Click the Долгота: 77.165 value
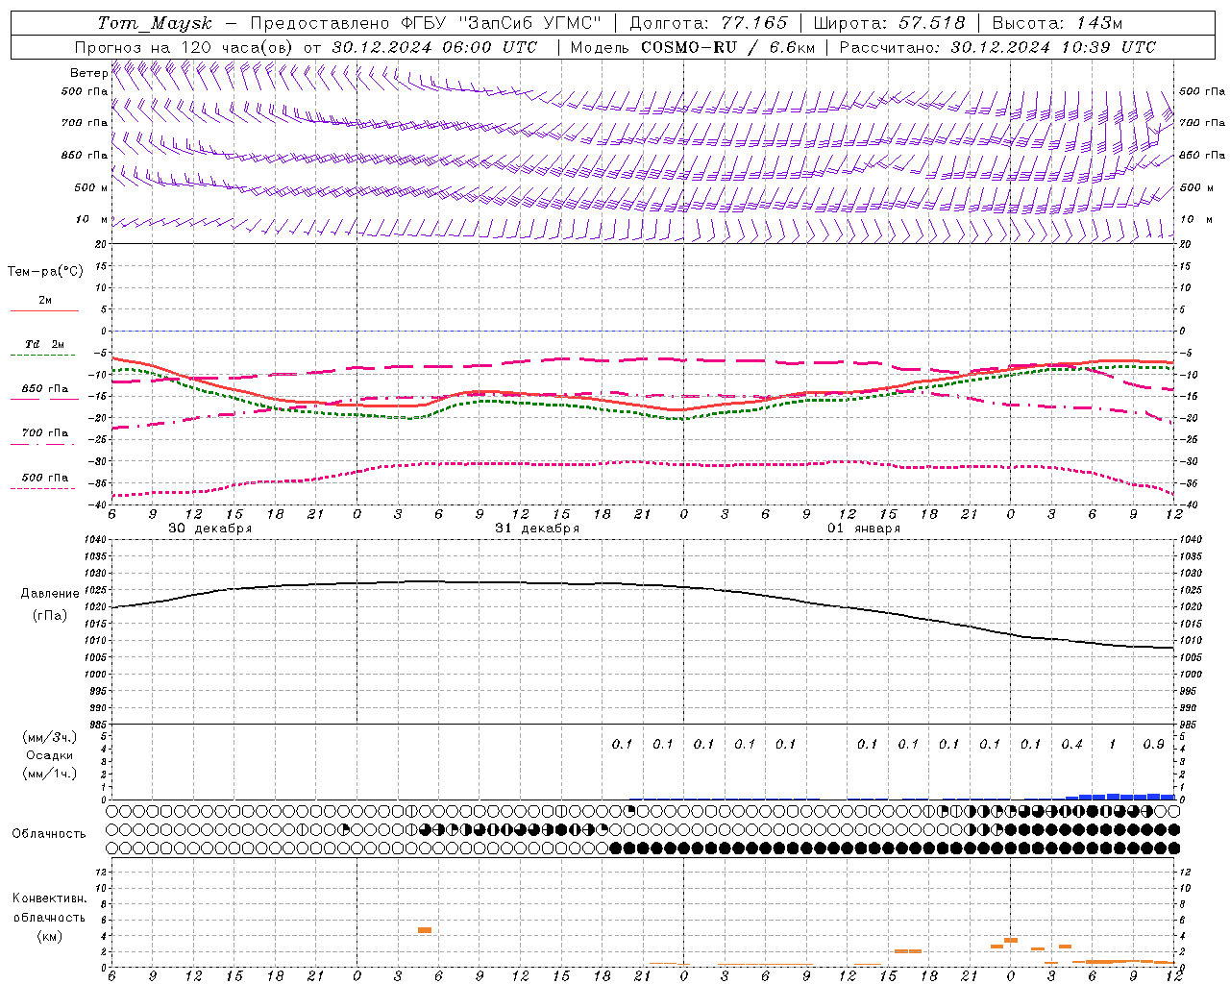Screen dimensions: 1230x984 coord(708,23)
